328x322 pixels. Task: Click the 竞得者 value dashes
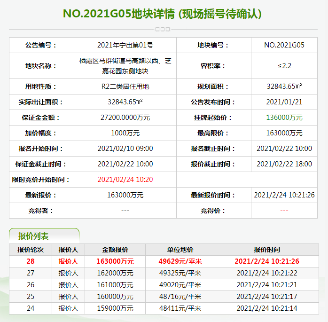pos(125,211)
